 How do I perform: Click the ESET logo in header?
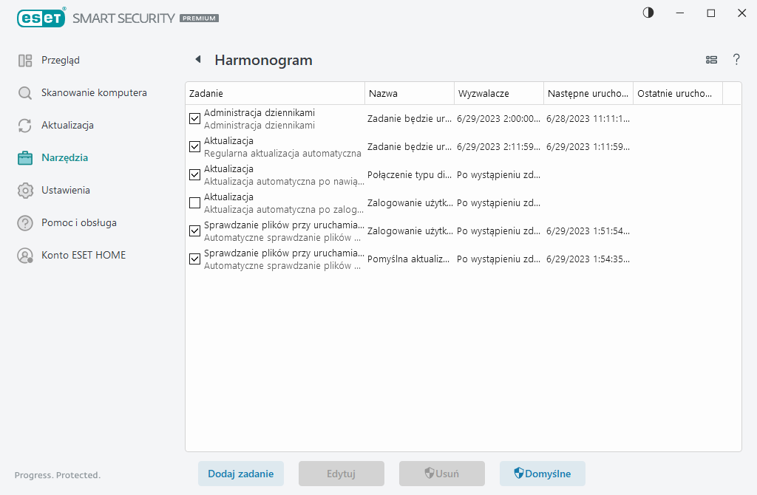tap(41, 18)
